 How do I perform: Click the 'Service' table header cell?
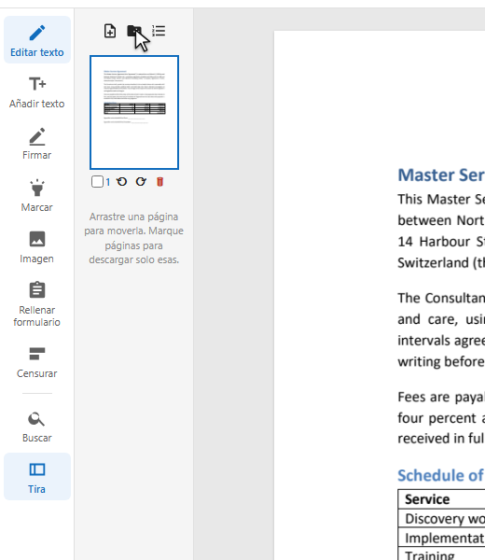click(442, 499)
